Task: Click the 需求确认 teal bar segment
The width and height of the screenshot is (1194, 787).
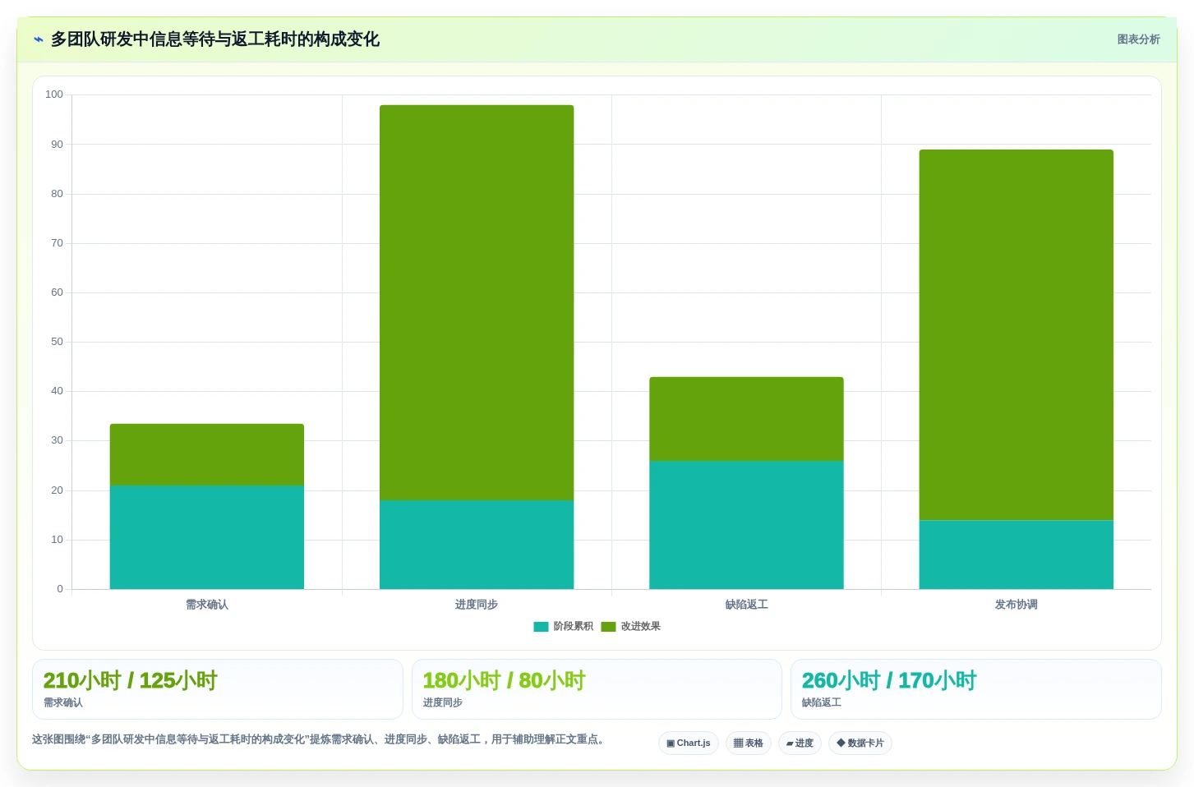Action: [x=207, y=537]
